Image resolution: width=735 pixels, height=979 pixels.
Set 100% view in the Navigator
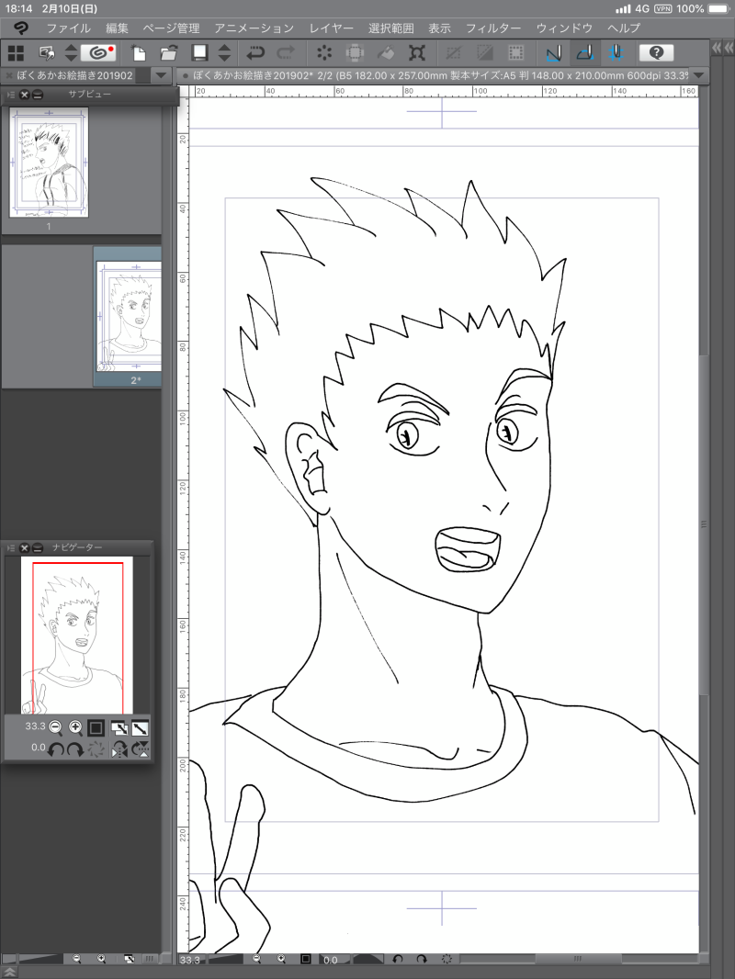click(96, 728)
